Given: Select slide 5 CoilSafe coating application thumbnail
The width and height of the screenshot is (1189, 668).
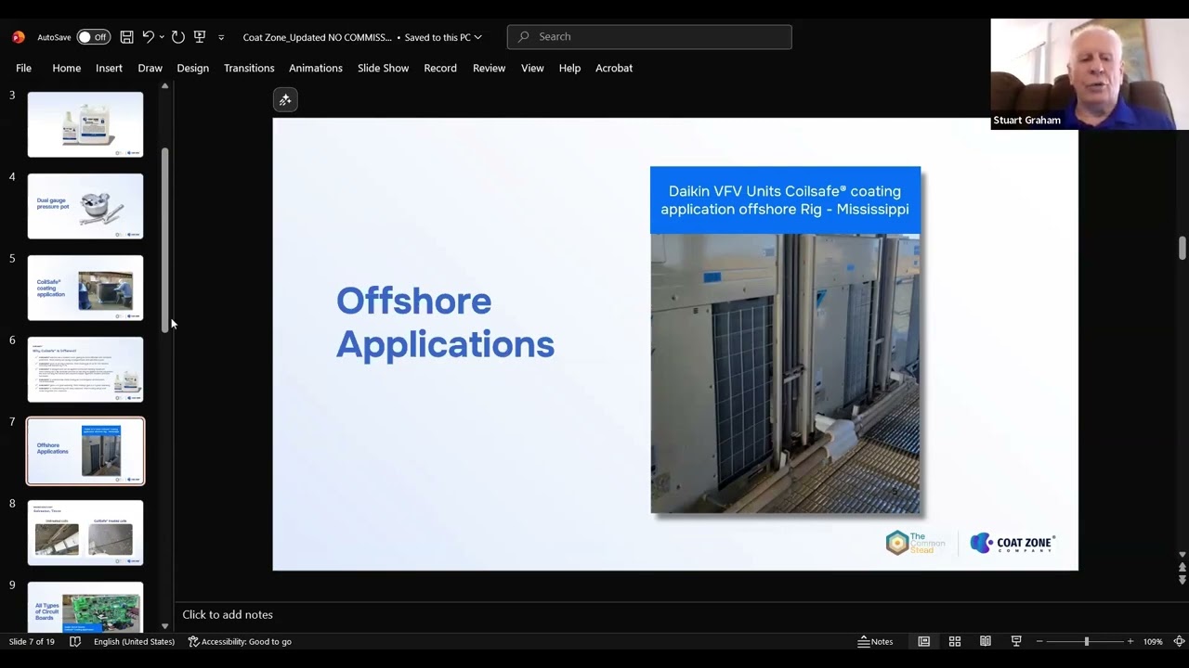Looking at the screenshot, I should coord(85,288).
